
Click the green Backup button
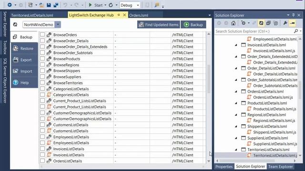coord(193,25)
